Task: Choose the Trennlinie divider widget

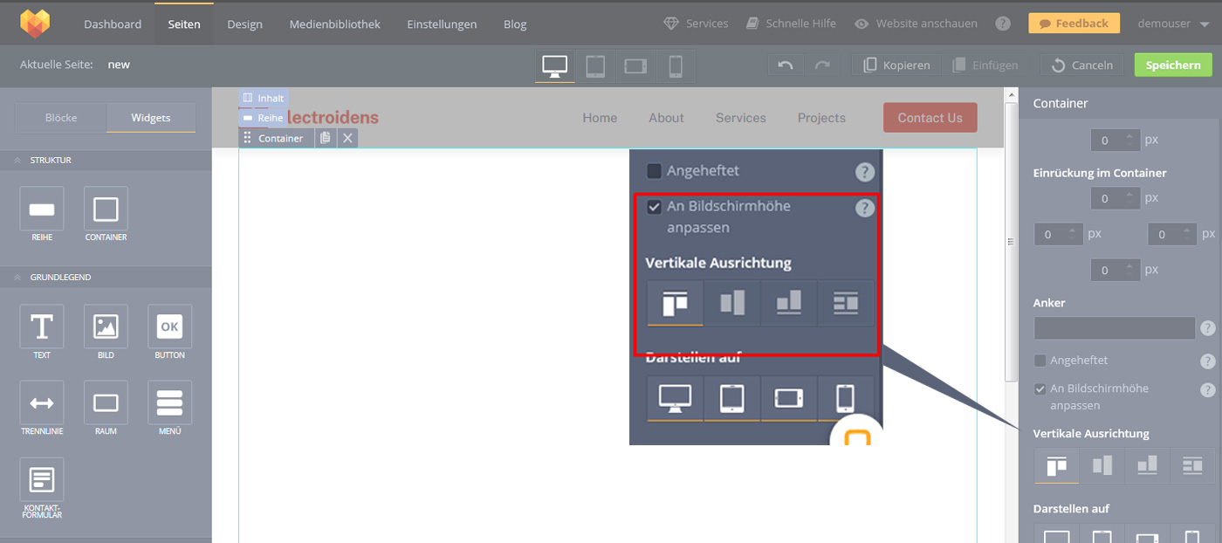Action: pos(42,402)
